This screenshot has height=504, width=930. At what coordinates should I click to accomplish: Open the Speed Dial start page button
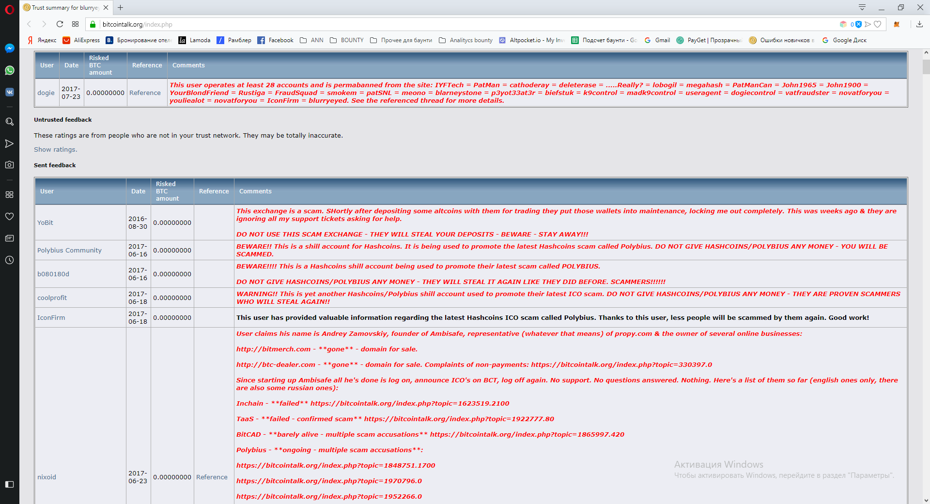click(x=75, y=24)
